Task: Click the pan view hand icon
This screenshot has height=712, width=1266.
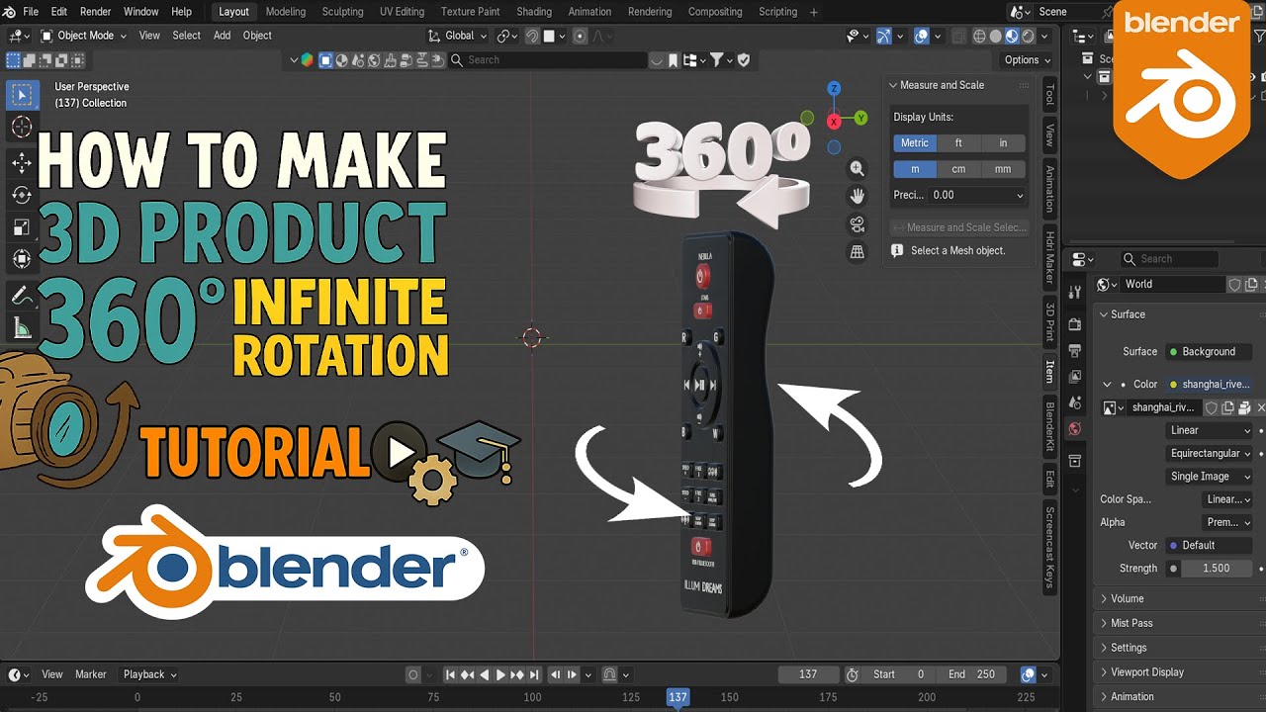Action: click(858, 196)
